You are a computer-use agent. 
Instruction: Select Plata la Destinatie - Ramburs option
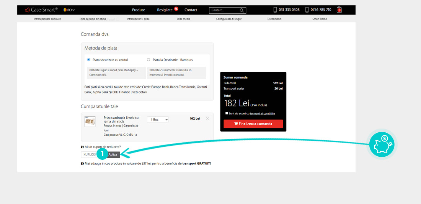148,59
